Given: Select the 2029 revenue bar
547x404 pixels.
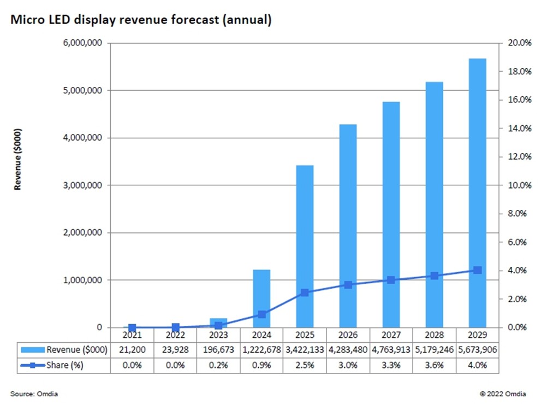Looking at the screenshot, I should (477, 193).
